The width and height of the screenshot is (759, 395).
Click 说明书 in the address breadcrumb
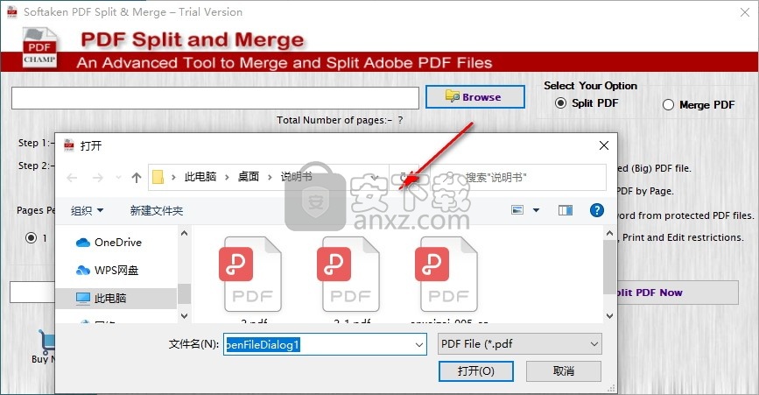[296, 177]
